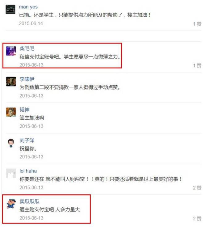
Task: Open 刘子洋's cartoon avatar
Action: 11,143
